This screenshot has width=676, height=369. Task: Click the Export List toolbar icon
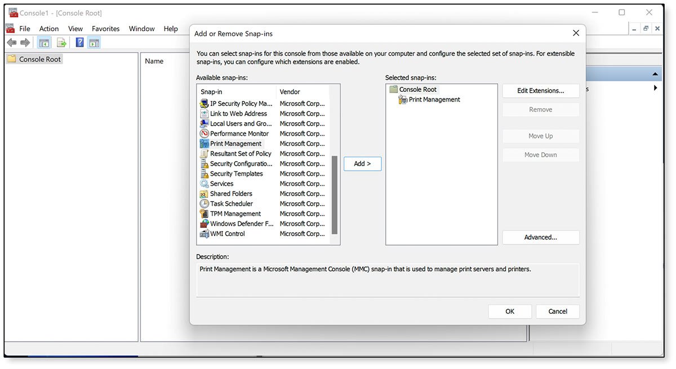61,42
